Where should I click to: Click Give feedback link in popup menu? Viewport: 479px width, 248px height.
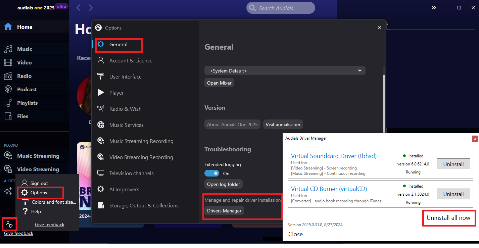point(50,225)
